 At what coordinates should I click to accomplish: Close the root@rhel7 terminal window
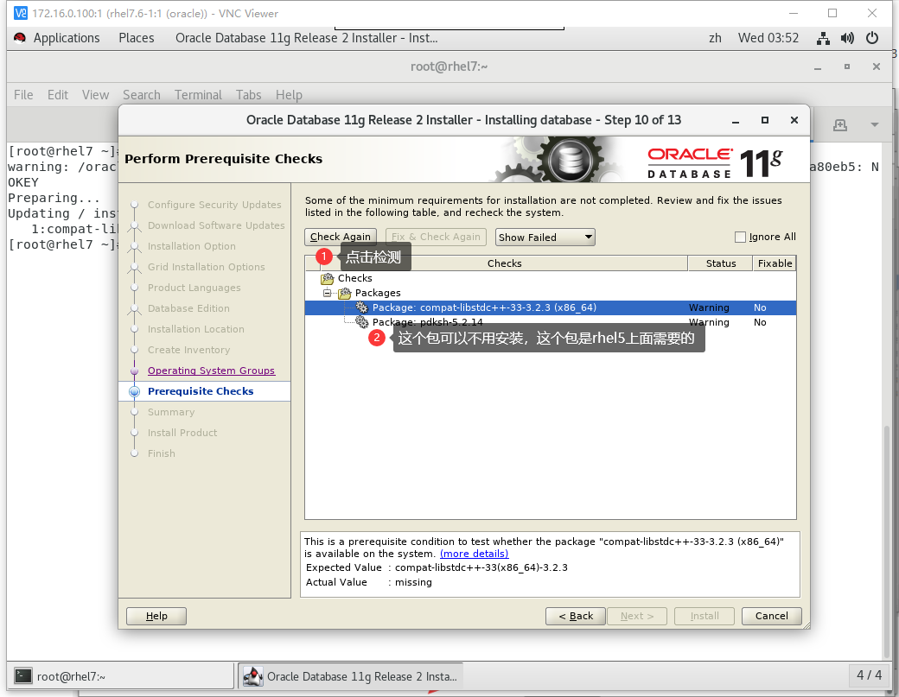click(x=876, y=67)
